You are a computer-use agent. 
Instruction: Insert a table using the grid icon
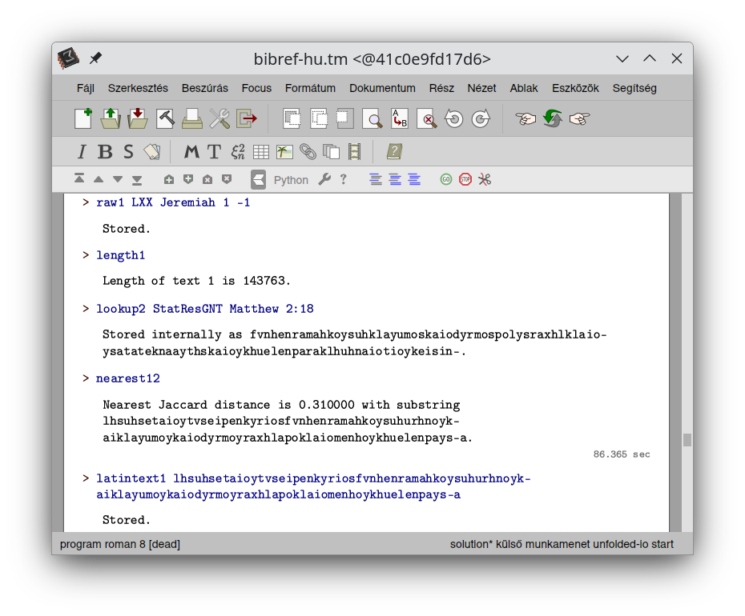click(x=261, y=152)
